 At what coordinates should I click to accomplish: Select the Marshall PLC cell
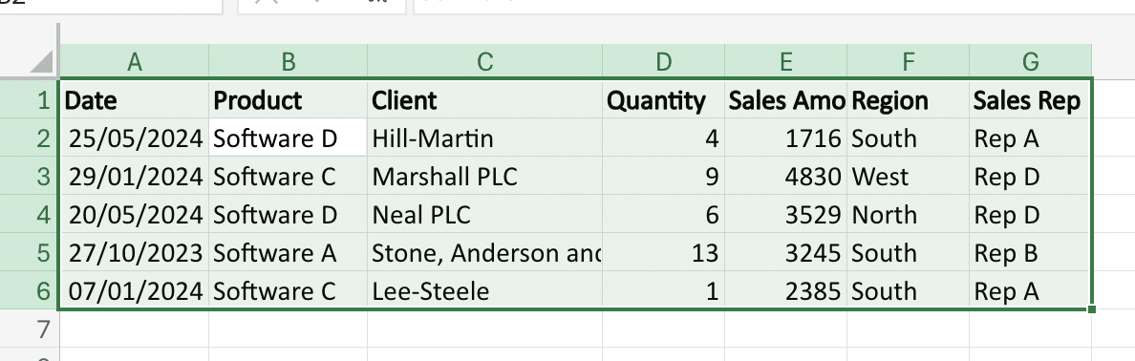click(x=484, y=177)
